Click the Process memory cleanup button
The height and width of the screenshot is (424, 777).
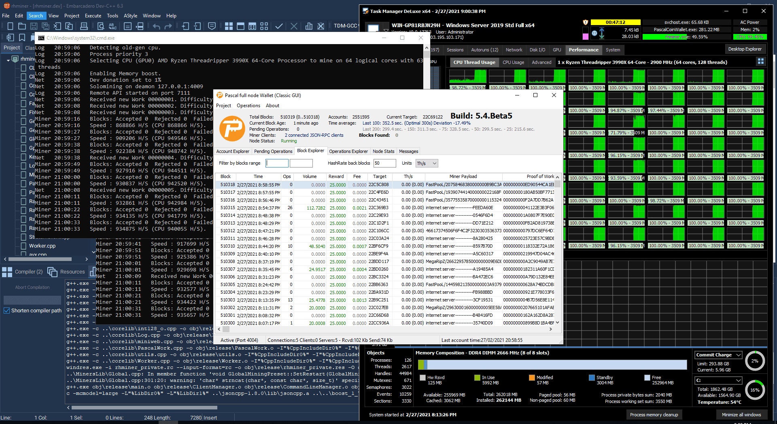pos(654,415)
